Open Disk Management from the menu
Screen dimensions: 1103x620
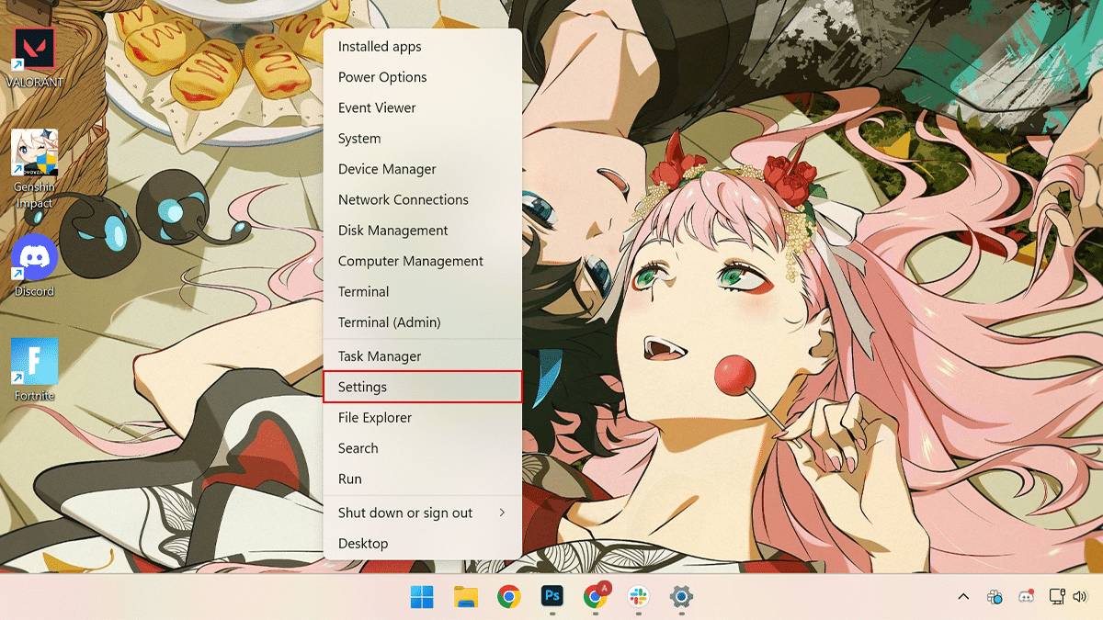point(422,231)
